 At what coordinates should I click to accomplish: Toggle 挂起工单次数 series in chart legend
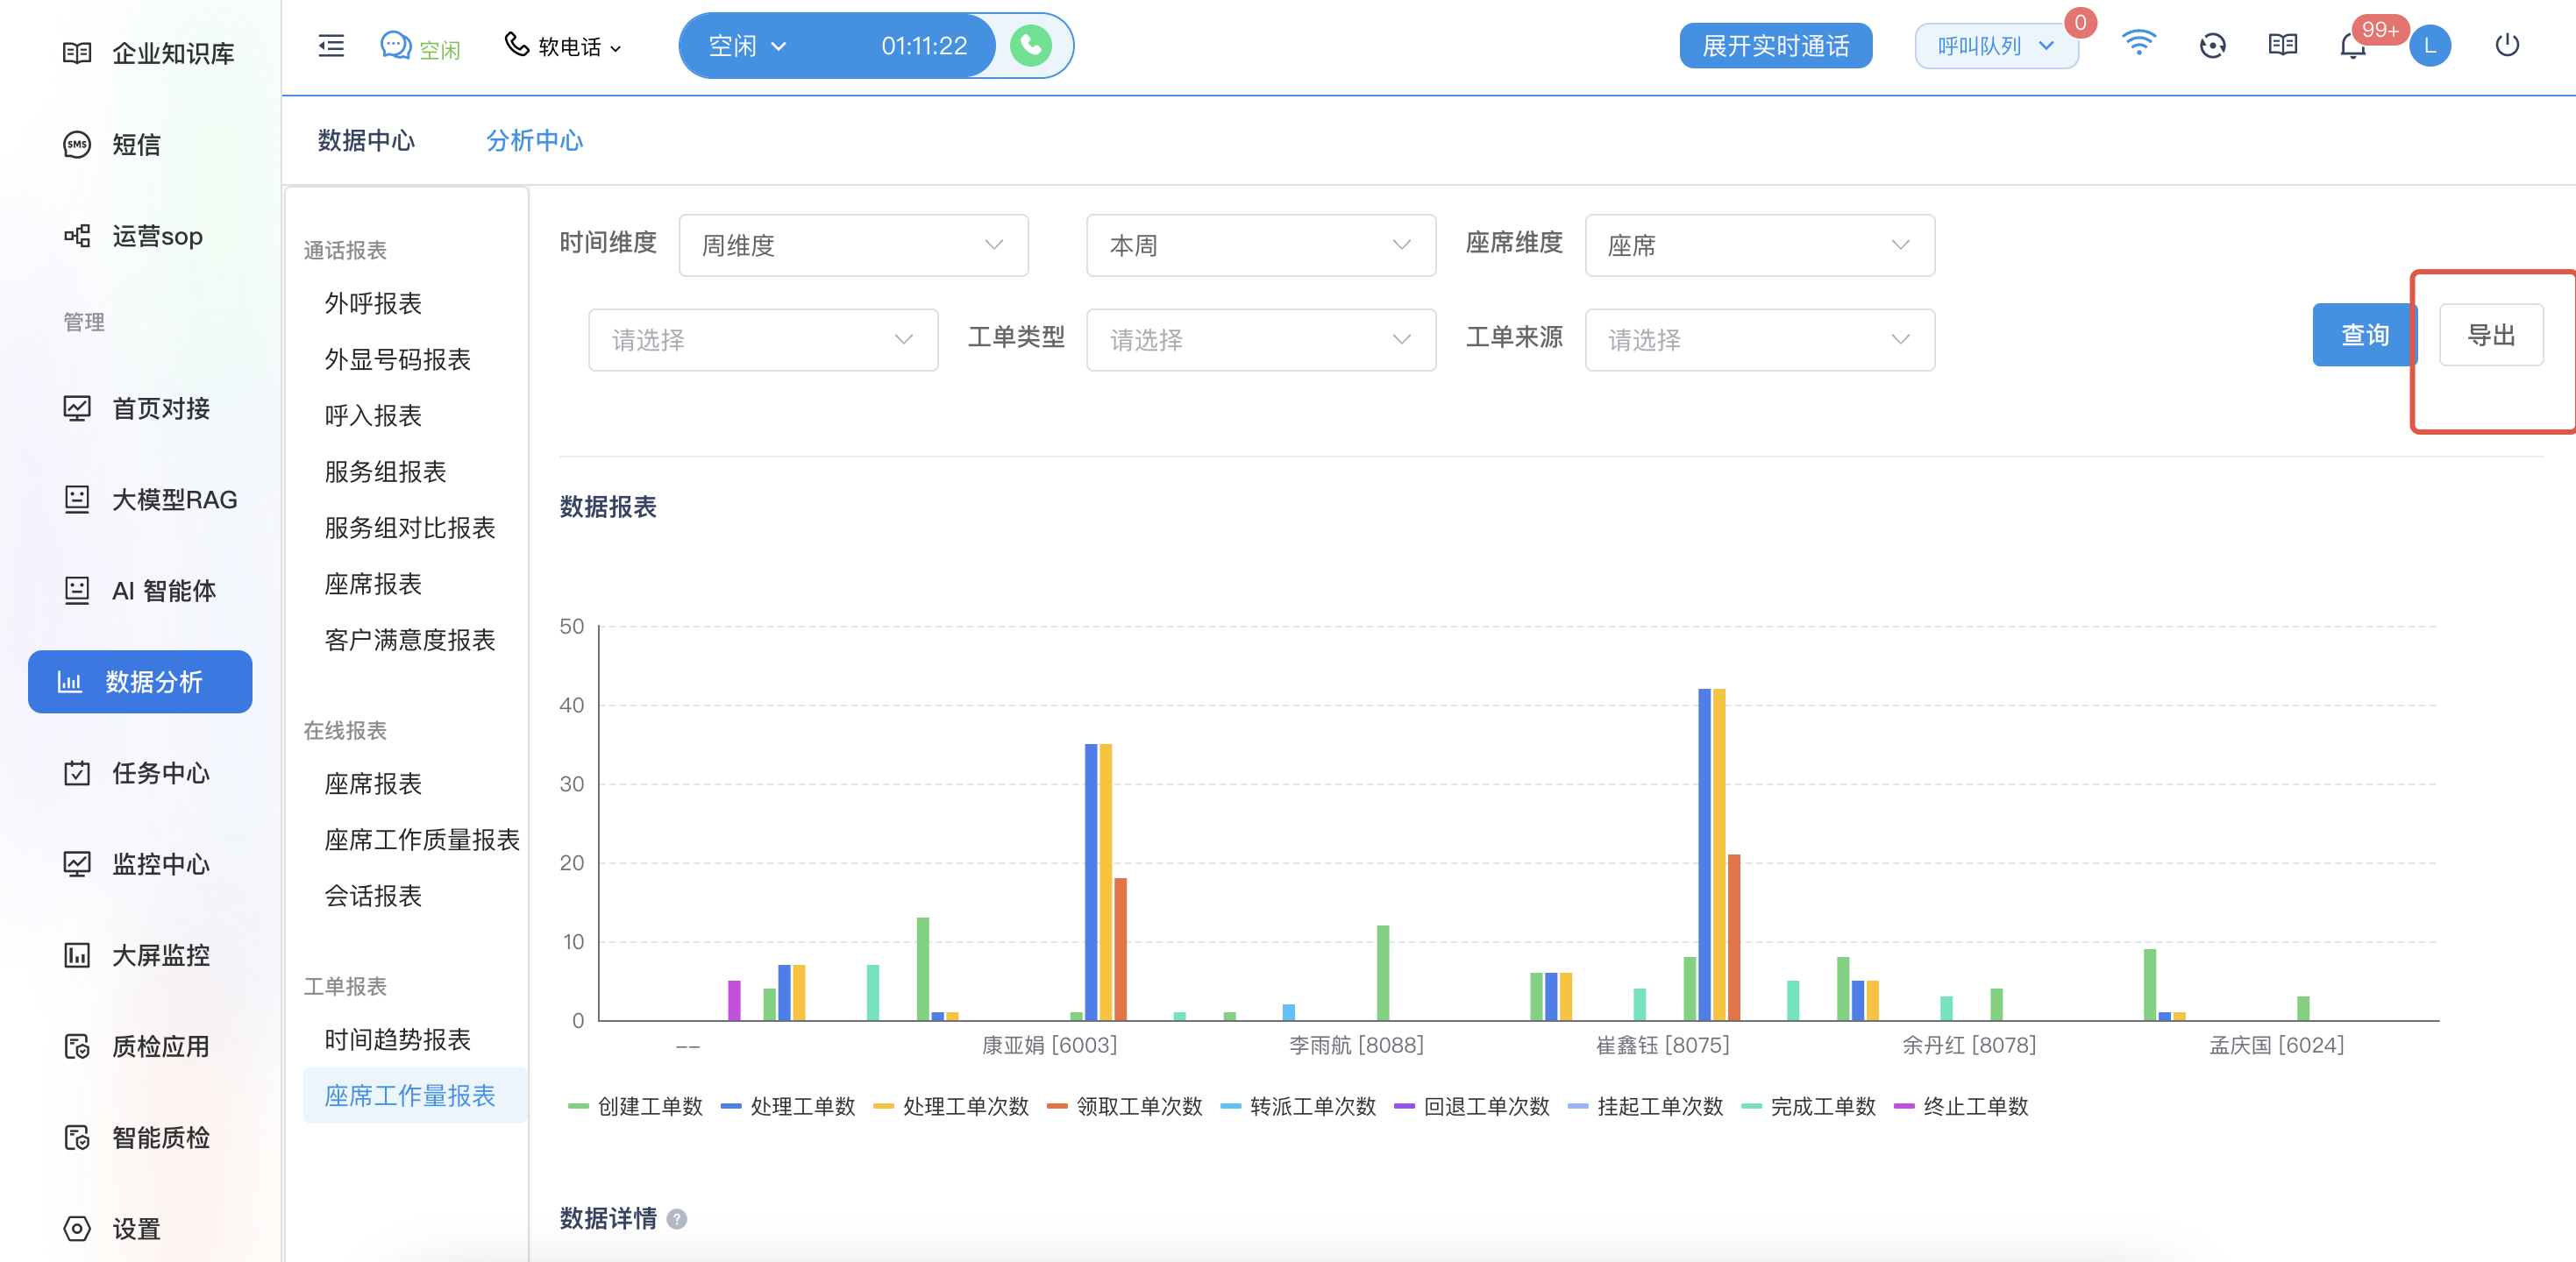click(x=1646, y=1106)
